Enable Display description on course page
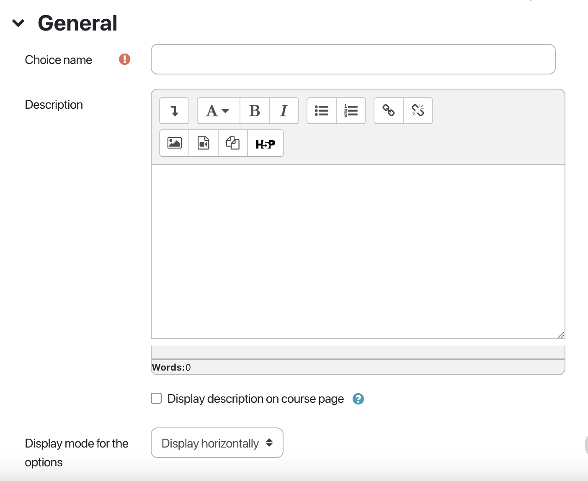The height and width of the screenshot is (481, 588). (x=156, y=398)
